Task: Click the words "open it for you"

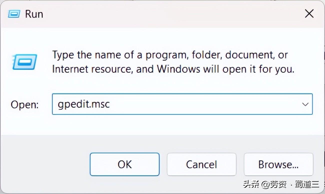Action: point(258,69)
